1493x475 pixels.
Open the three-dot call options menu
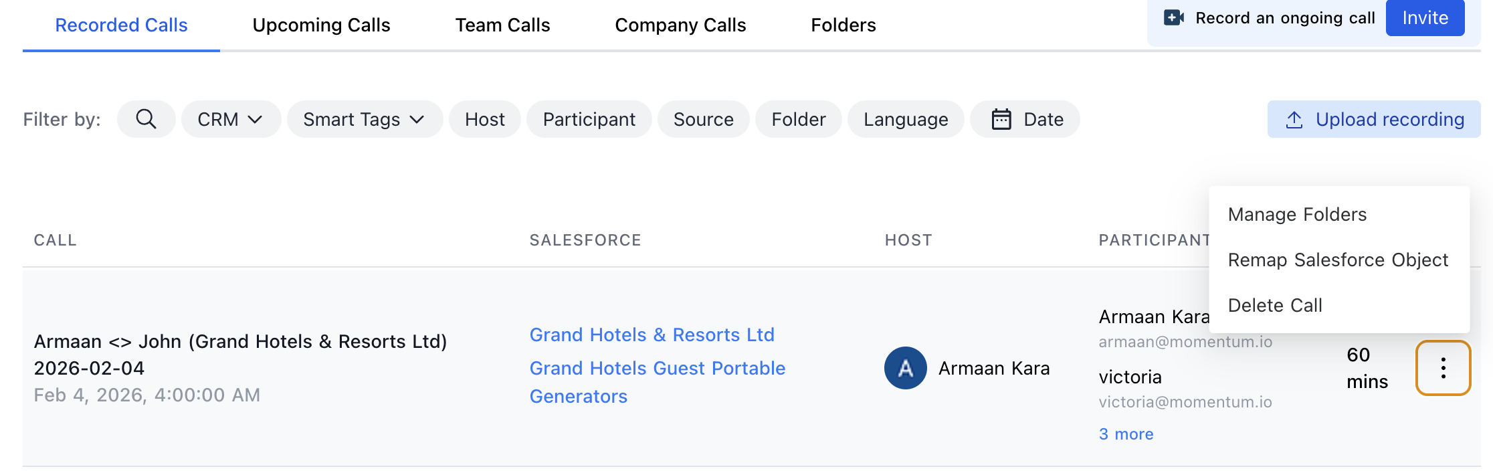(x=1443, y=368)
